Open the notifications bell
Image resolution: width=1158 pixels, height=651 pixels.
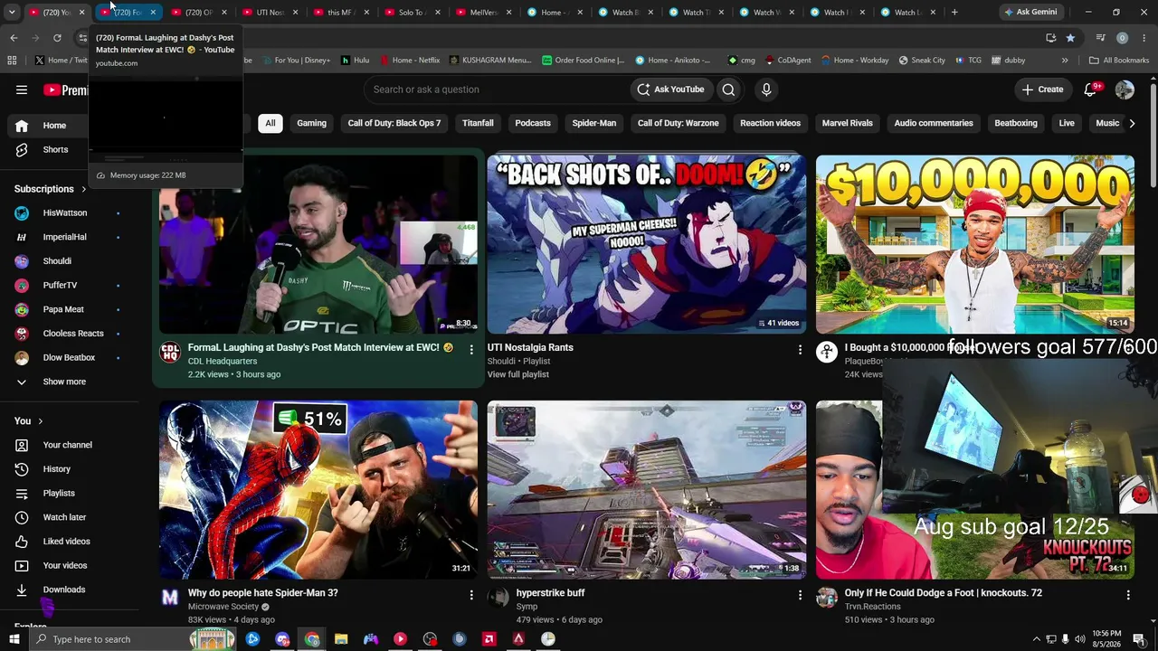[x=1090, y=90]
